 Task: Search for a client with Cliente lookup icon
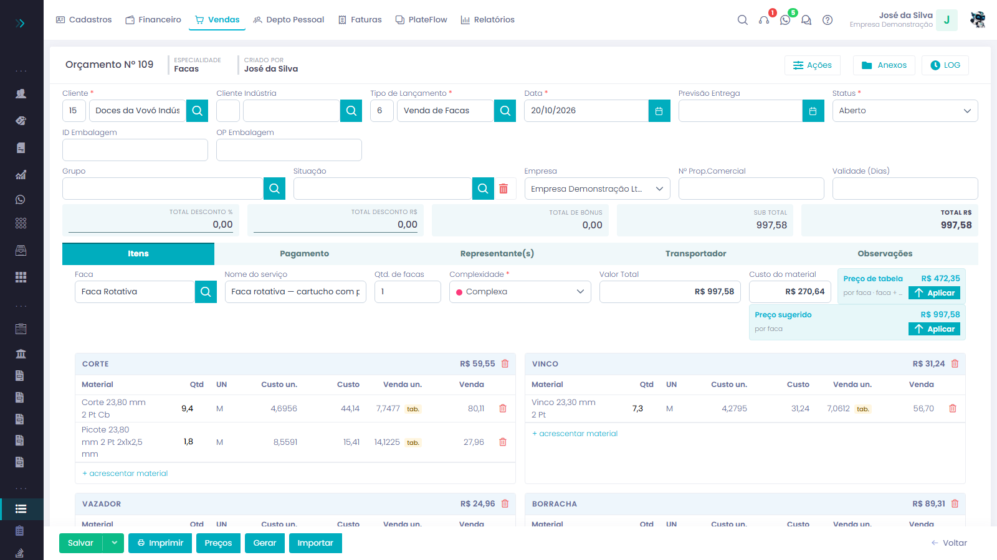click(x=198, y=111)
